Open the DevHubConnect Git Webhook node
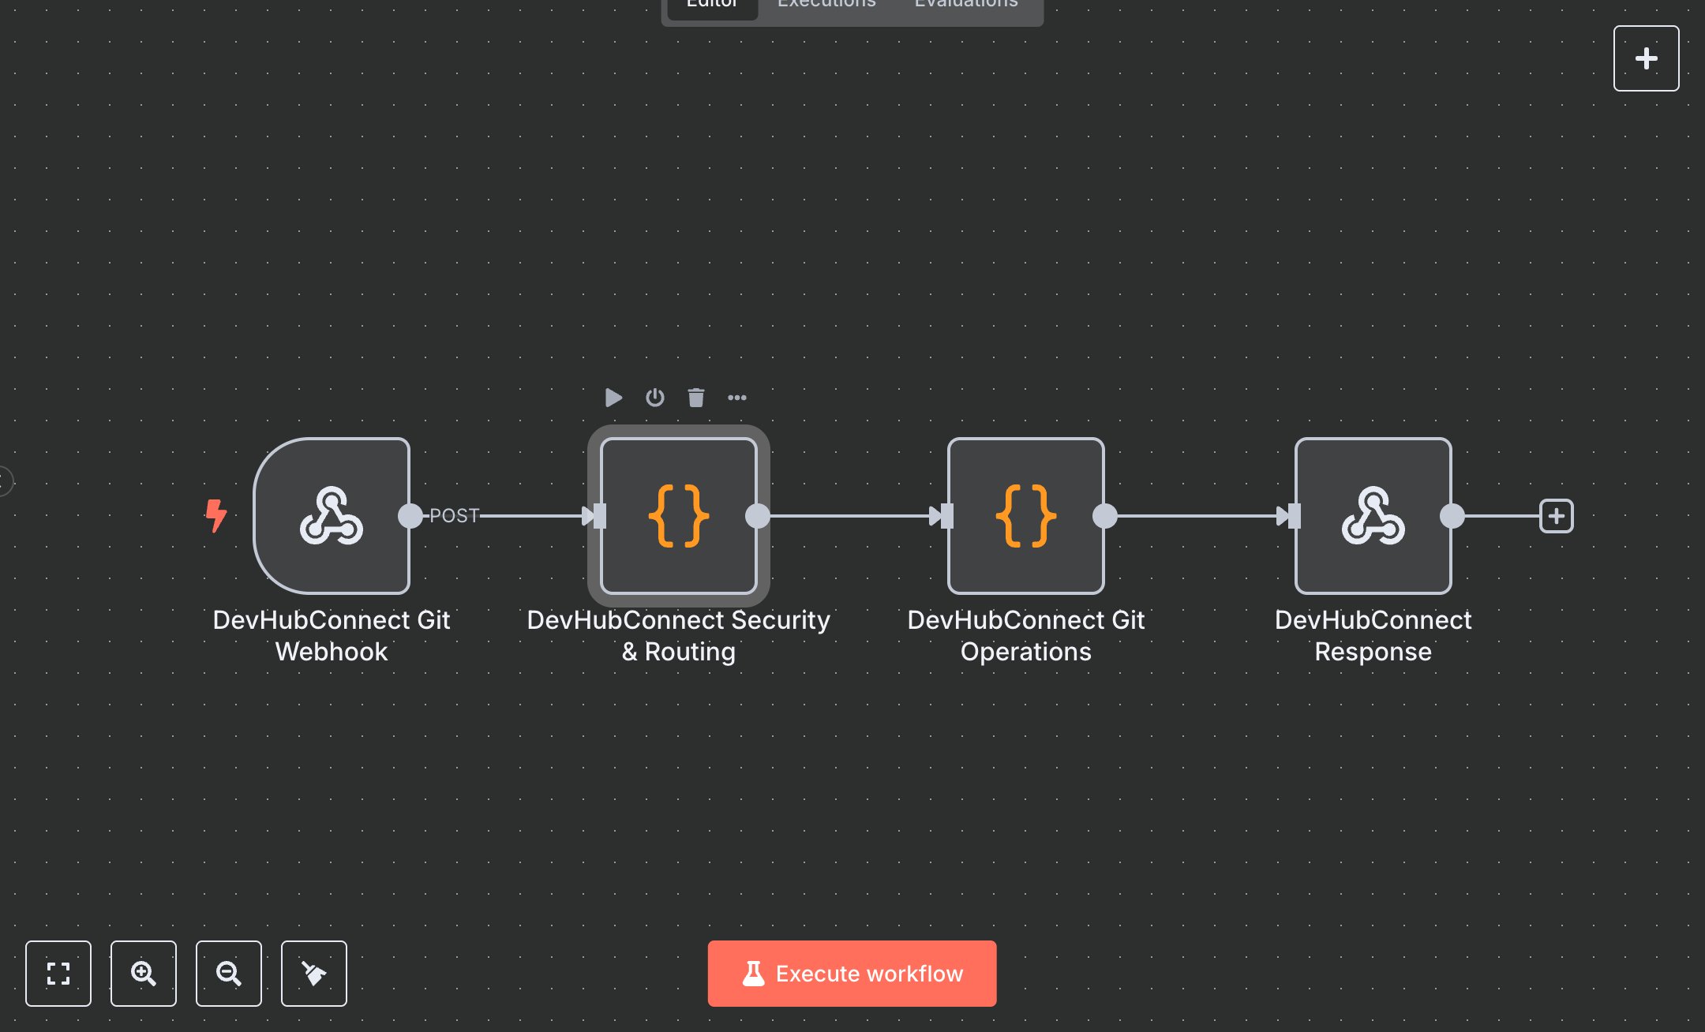The height and width of the screenshot is (1032, 1705). pos(332,517)
